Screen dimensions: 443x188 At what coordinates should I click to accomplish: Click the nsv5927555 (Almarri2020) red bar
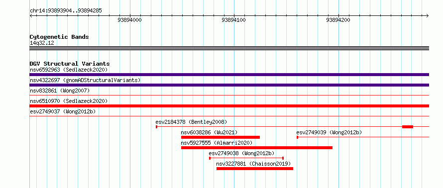[x=257, y=148]
